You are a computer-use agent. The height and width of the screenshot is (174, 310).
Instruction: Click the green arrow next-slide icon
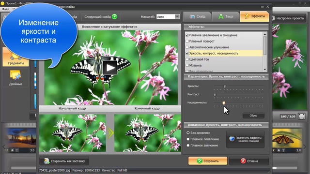point(114,17)
